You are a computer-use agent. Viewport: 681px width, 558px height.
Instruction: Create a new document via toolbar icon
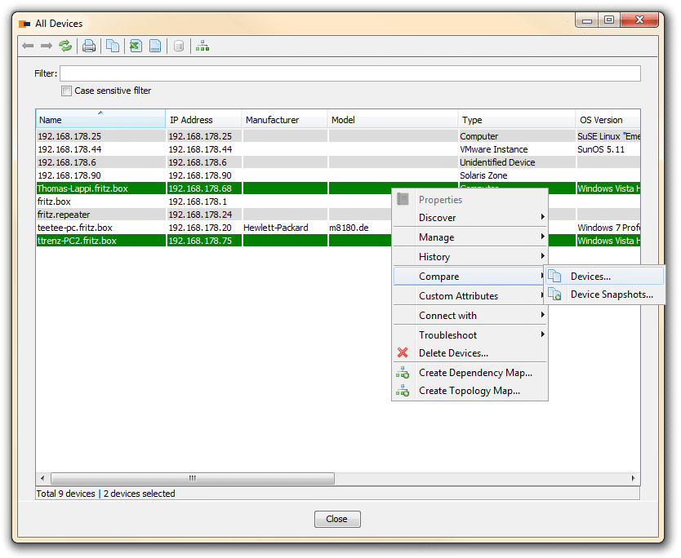click(155, 46)
